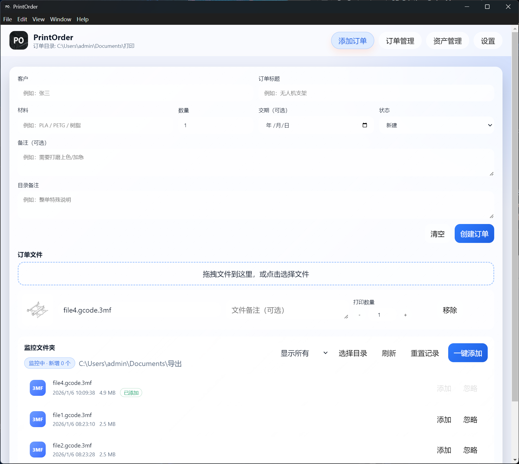Open the 设置 settings tab
519x464 pixels.
pos(488,41)
